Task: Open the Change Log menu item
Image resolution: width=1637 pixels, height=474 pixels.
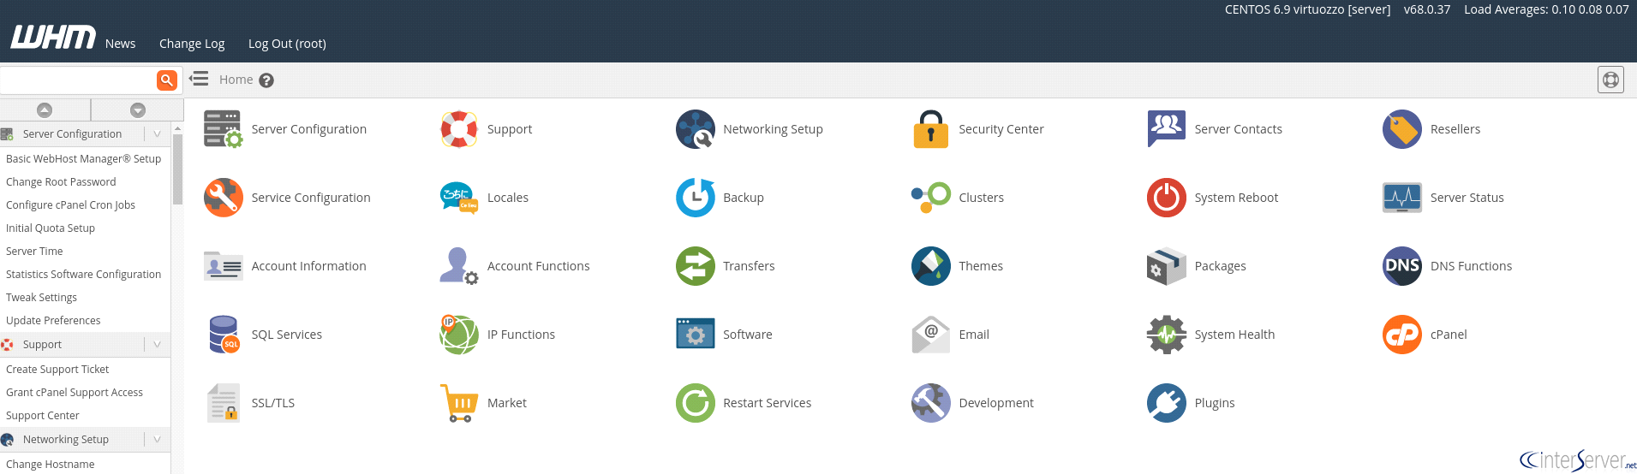Action: (192, 44)
